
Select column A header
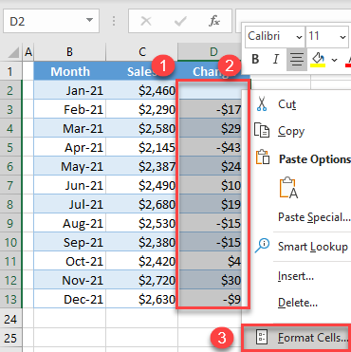point(28,52)
